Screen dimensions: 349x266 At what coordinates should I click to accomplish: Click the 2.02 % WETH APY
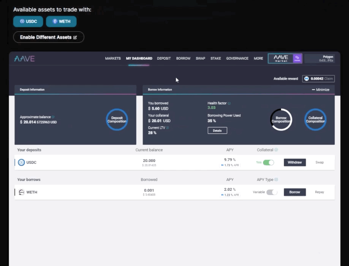click(230, 190)
